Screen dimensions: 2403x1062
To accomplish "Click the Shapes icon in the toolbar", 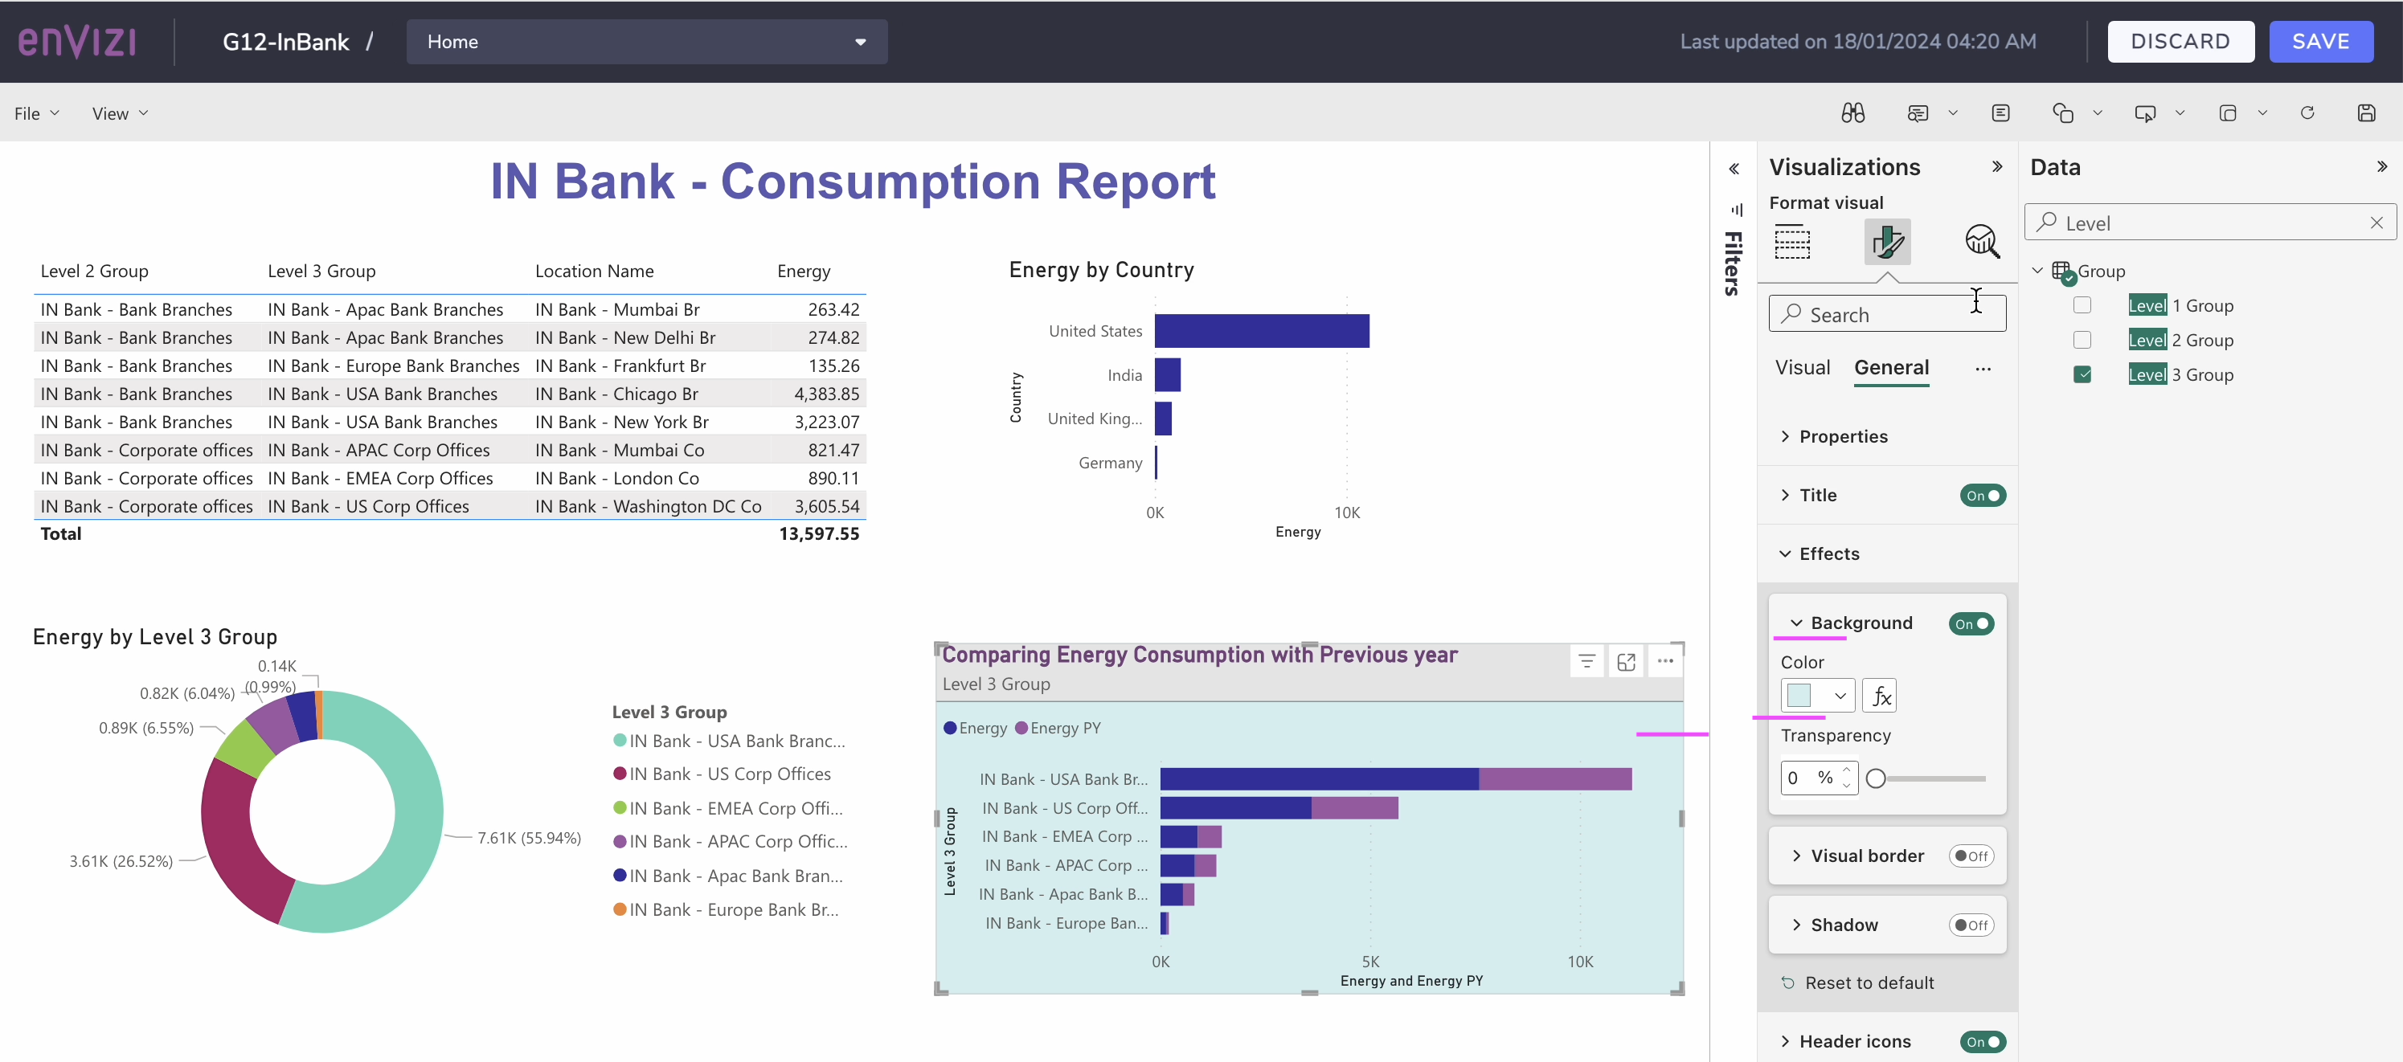I will point(2064,112).
